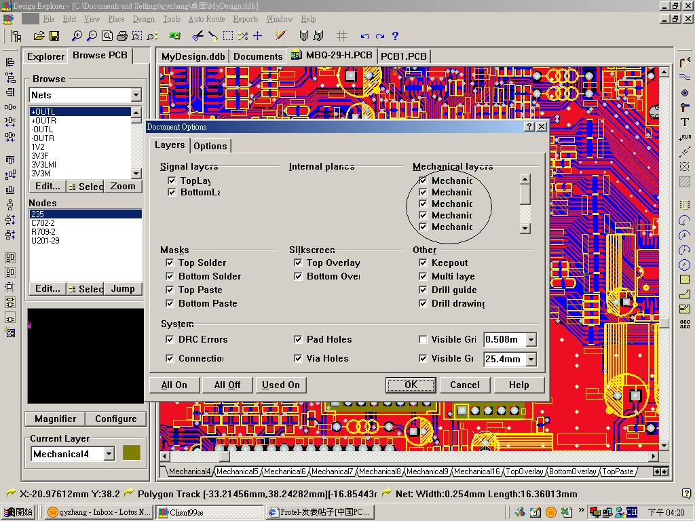The width and height of the screenshot is (695, 521).
Task: Select the -OUTL net in list
Action: point(42,130)
